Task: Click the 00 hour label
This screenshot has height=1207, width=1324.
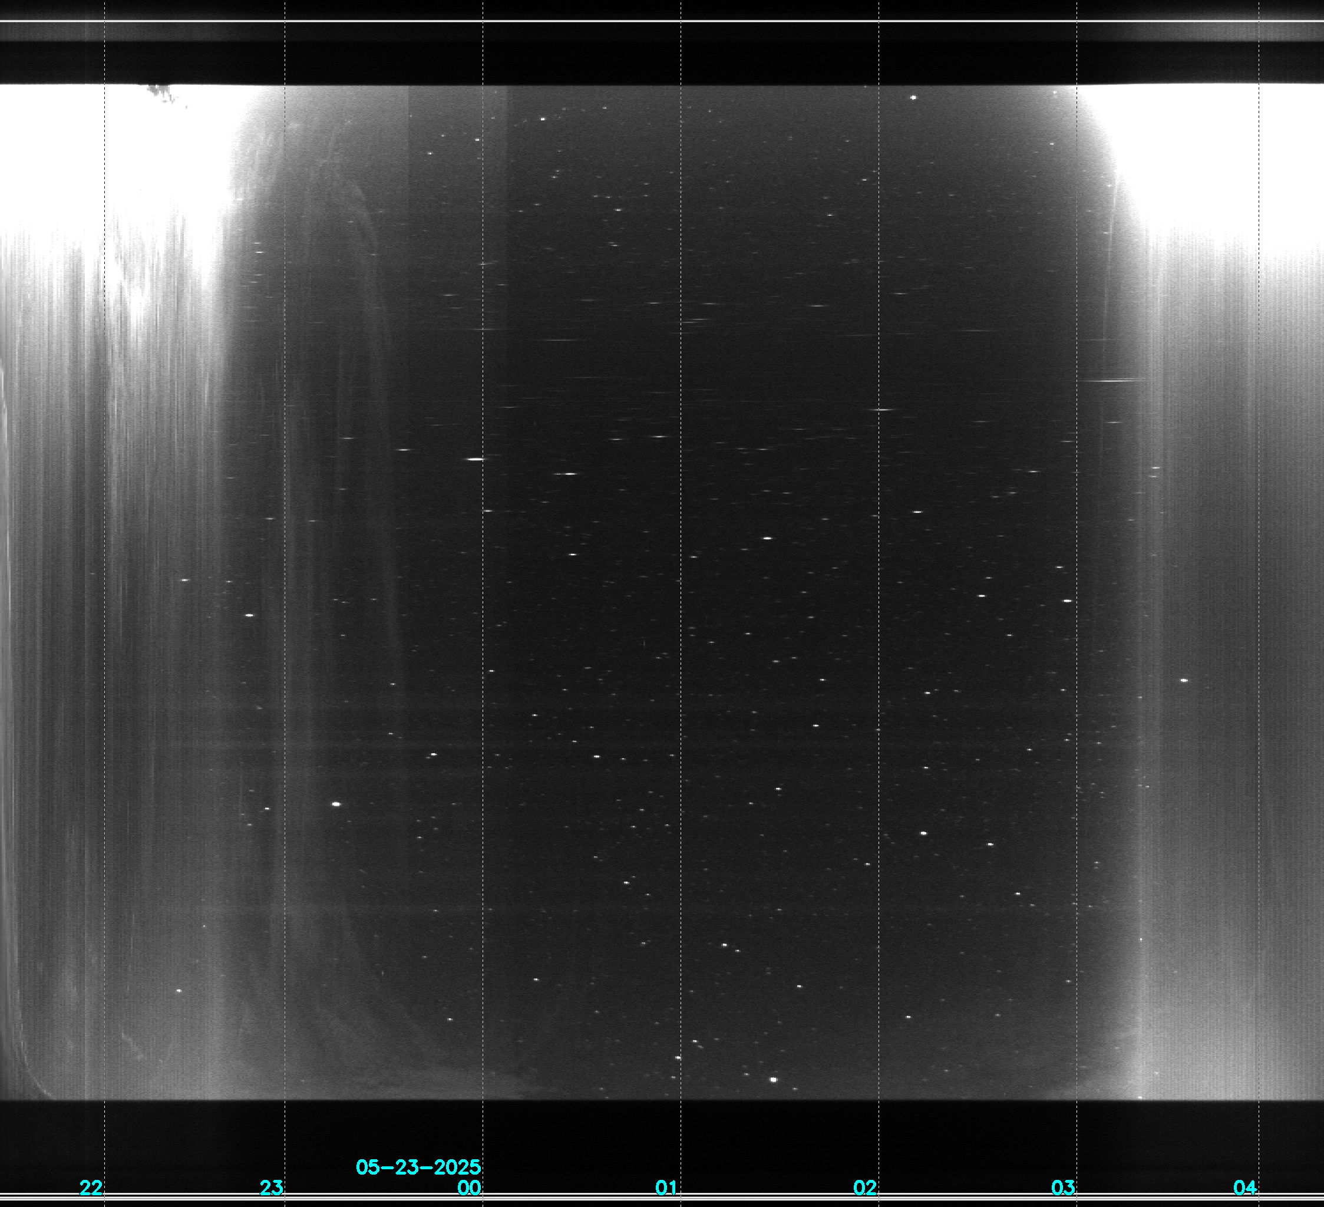Action: tap(469, 1188)
